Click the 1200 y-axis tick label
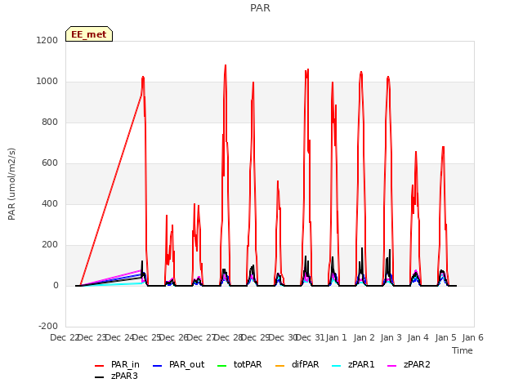The width and height of the screenshot is (523, 392). [x=47, y=40]
